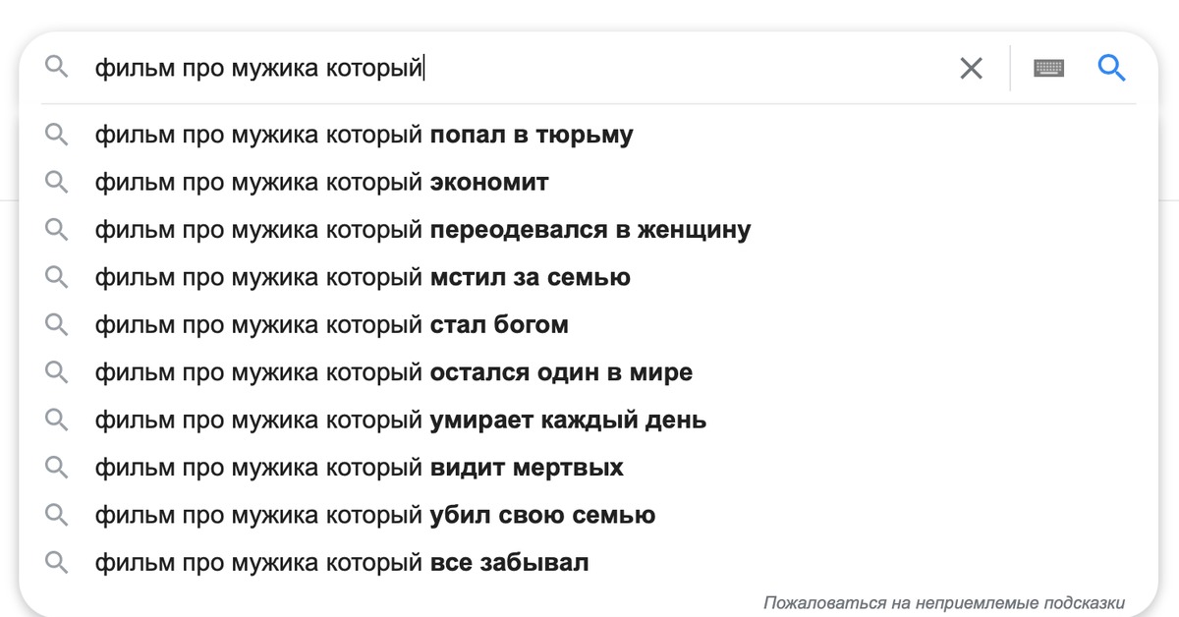Viewport: 1179px width, 617px height.
Task: Select suggestion ending "все забывал"
Action: 341,563
